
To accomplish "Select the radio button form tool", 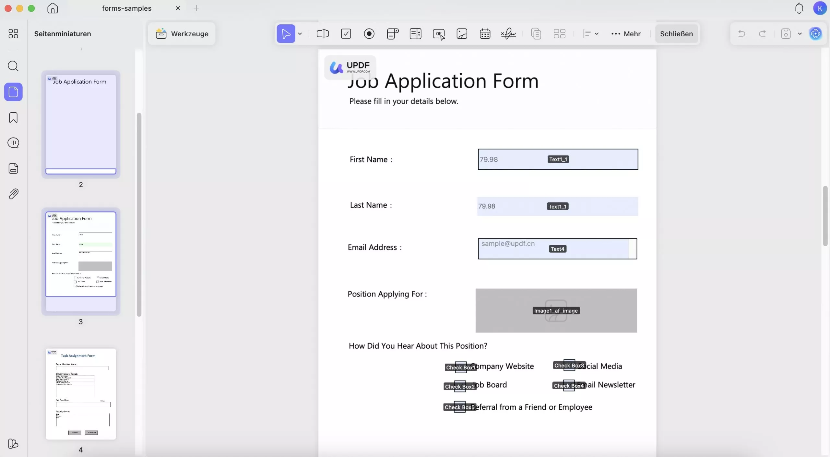I will [369, 34].
